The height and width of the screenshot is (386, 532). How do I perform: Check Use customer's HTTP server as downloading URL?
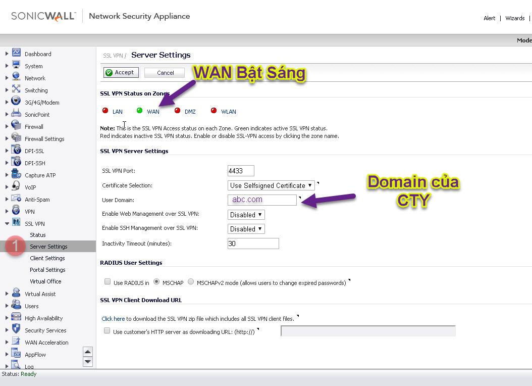click(107, 330)
